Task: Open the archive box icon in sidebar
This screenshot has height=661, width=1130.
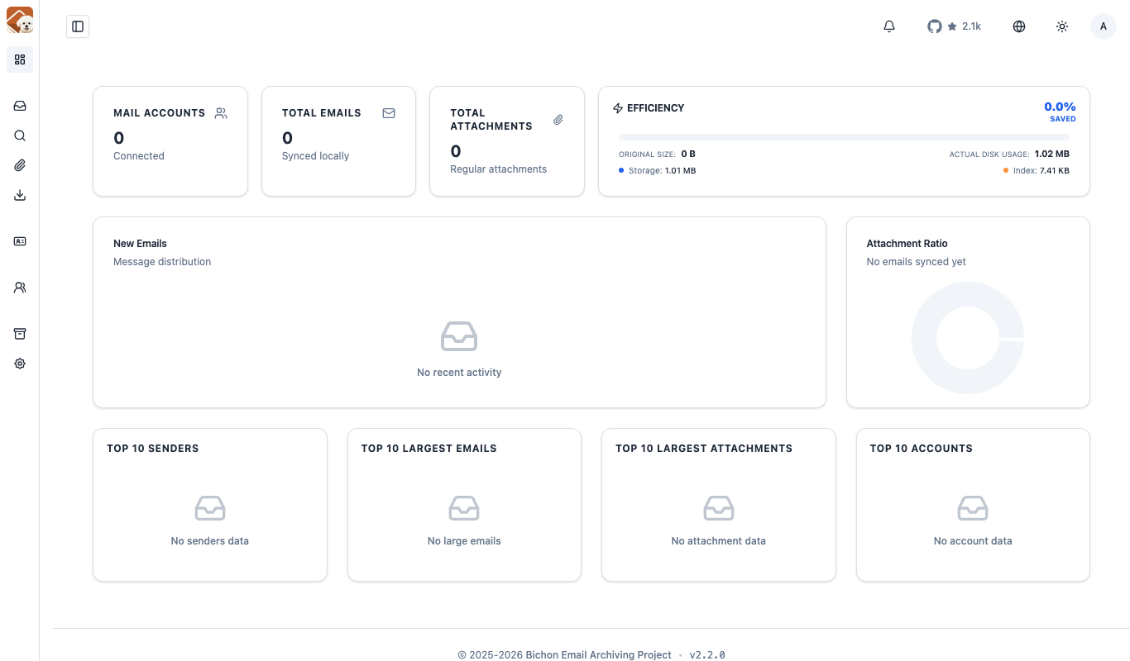Action: pyautogui.click(x=20, y=334)
